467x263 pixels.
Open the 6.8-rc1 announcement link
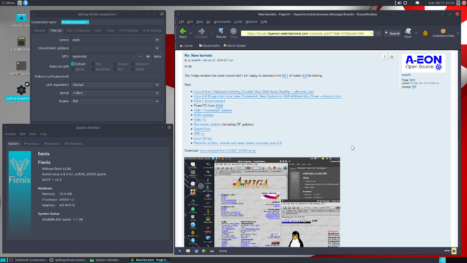pos(209,101)
